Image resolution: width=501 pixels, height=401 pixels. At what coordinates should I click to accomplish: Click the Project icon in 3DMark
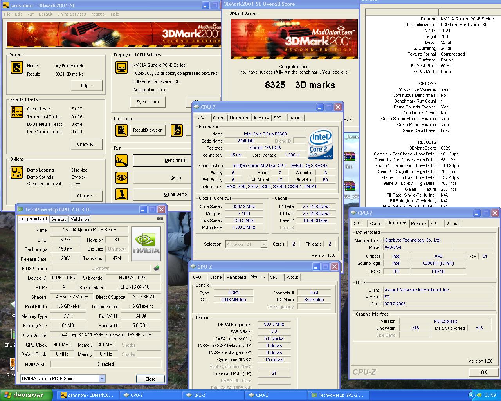(x=16, y=67)
